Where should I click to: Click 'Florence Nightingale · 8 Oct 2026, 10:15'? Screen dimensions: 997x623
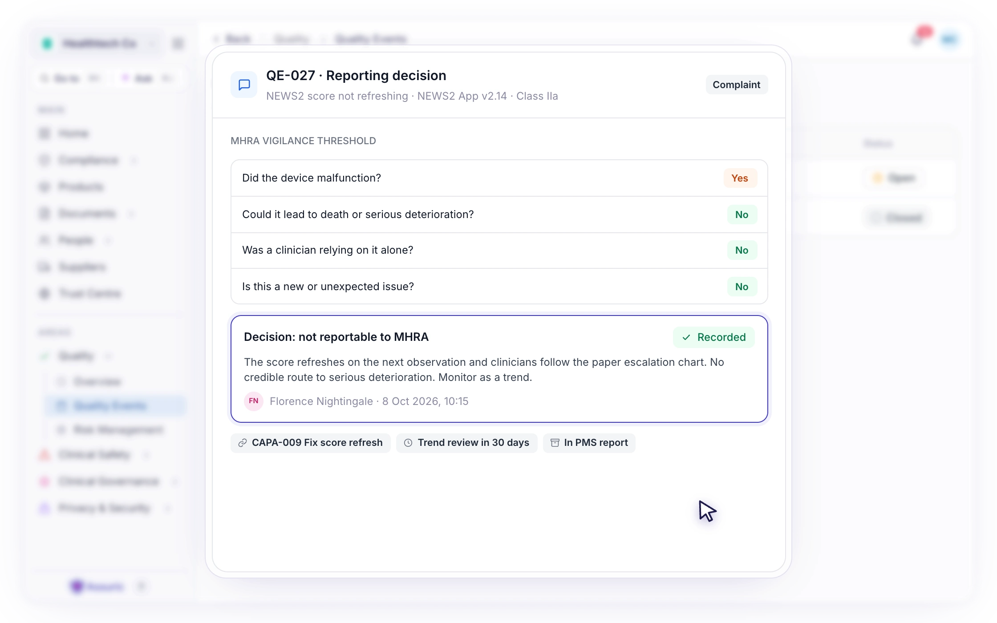click(x=369, y=401)
